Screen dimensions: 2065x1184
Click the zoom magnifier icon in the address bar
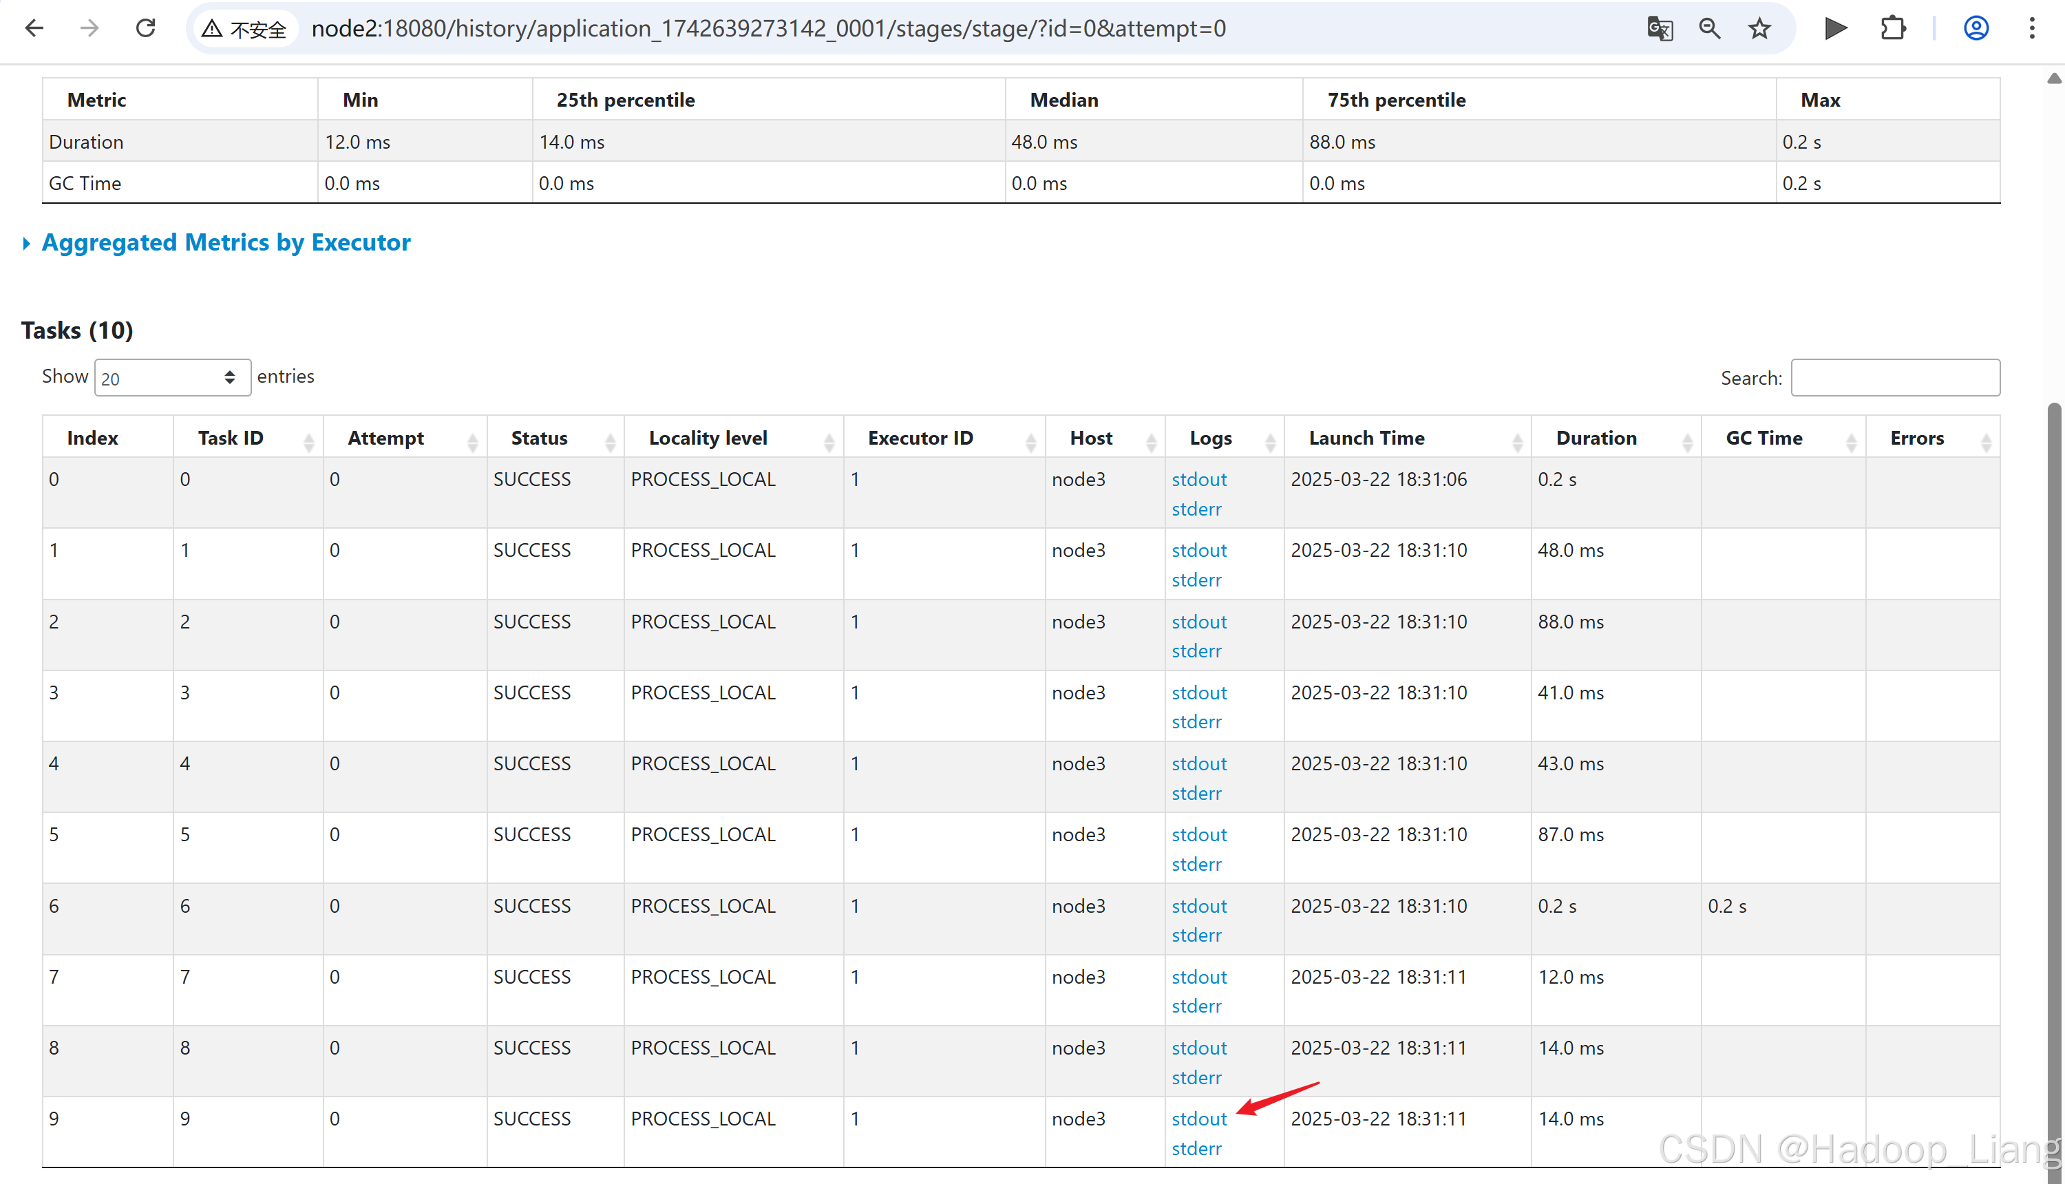tap(1709, 28)
